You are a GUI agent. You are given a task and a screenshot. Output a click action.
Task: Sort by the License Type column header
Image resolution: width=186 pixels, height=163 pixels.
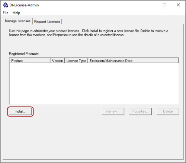pos(76,61)
